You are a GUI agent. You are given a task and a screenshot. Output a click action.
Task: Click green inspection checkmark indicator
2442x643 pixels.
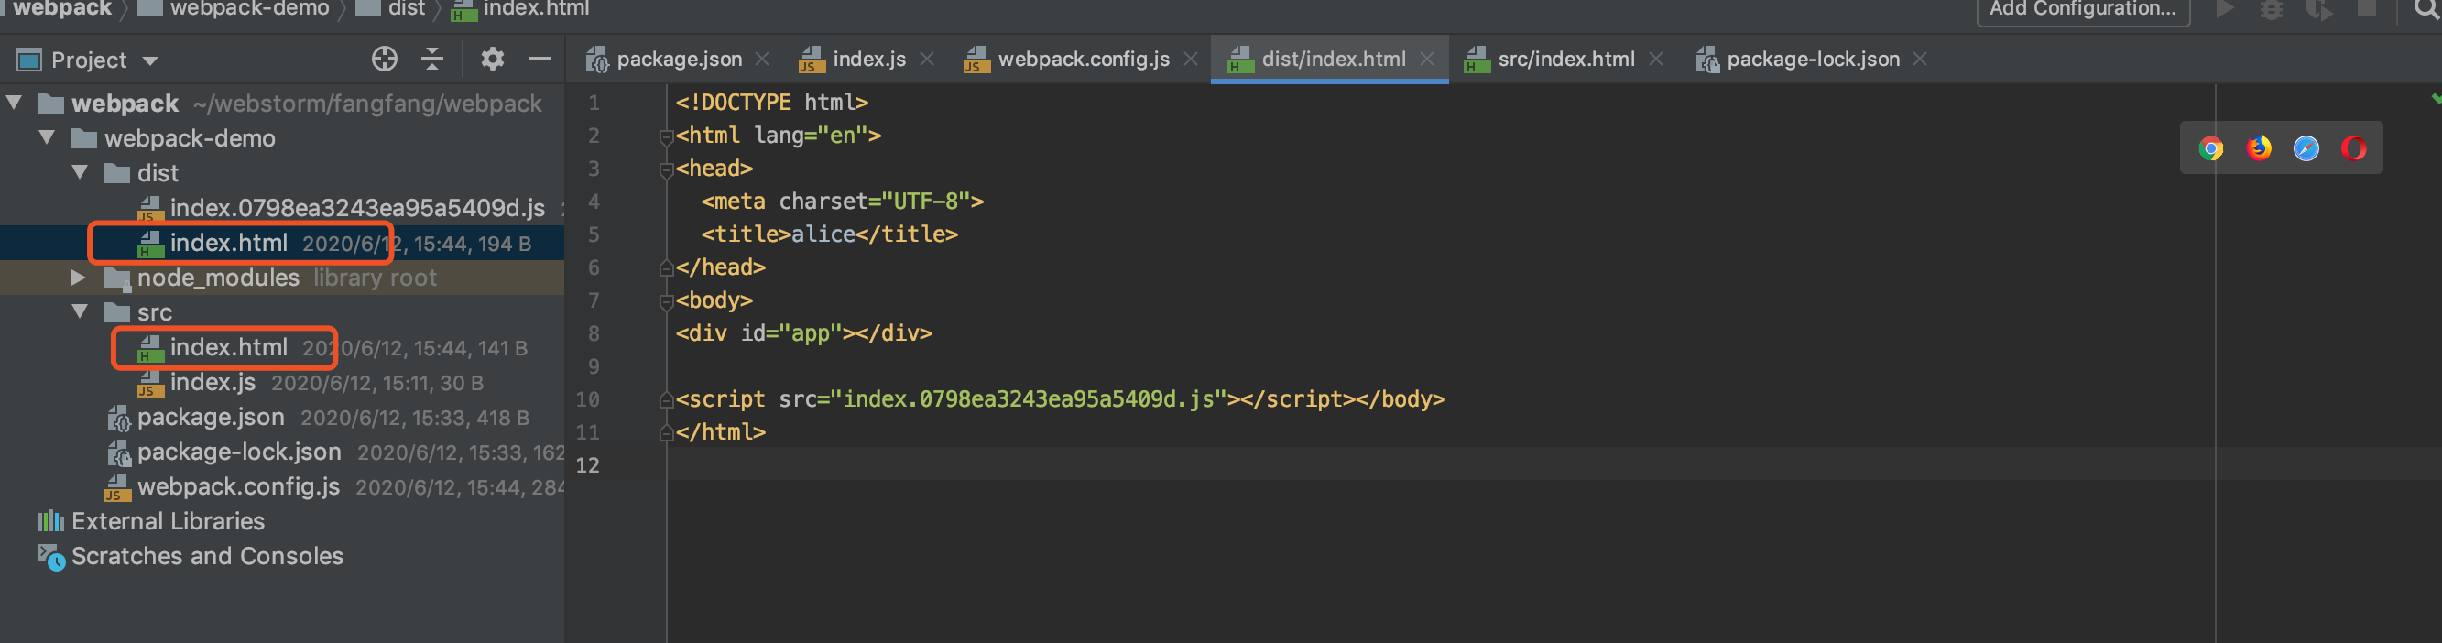point(2436,98)
